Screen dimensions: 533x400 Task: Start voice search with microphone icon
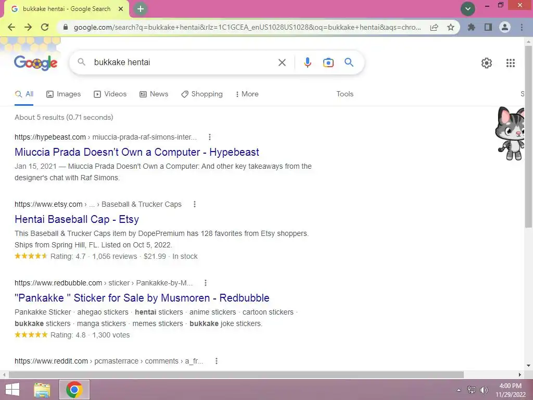(x=307, y=63)
